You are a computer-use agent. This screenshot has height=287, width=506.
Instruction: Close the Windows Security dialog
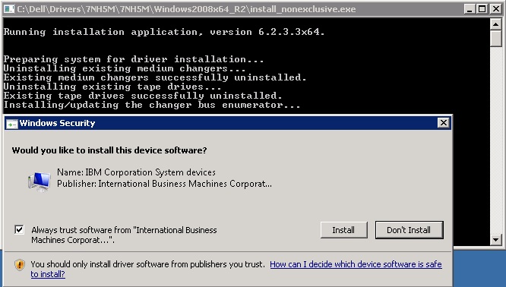444,123
